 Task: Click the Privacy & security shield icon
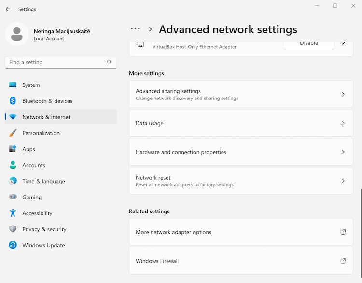pos(13,229)
